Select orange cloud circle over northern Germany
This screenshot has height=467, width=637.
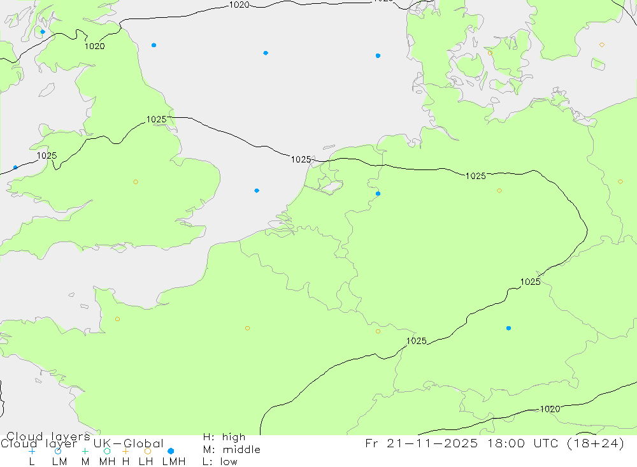[x=499, y=190]
